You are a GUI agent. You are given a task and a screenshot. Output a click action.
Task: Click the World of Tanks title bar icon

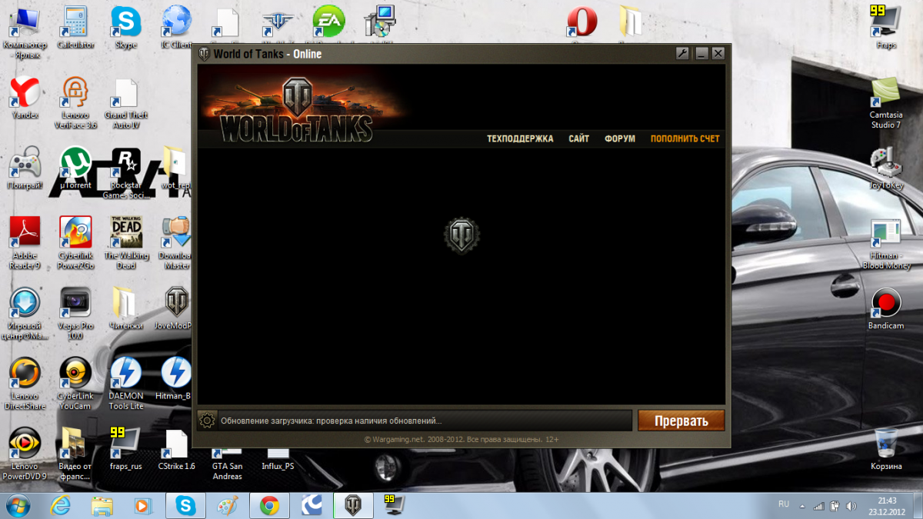204,54
